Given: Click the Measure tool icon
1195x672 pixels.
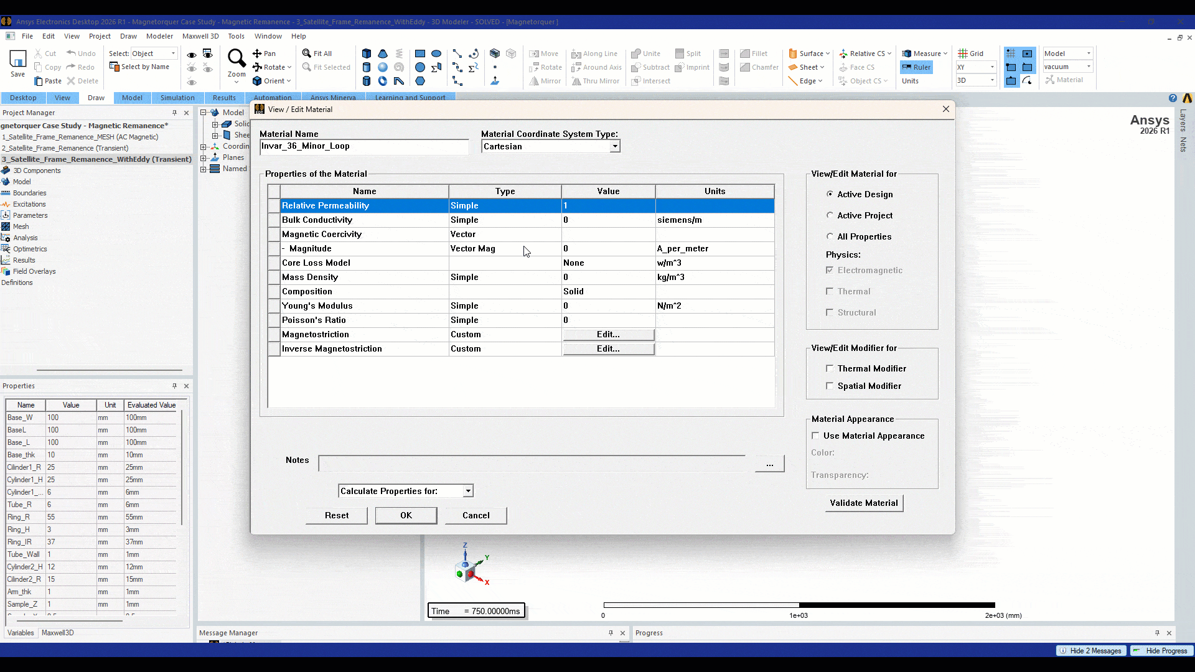Looking at the screenshot, I should 907,54.
